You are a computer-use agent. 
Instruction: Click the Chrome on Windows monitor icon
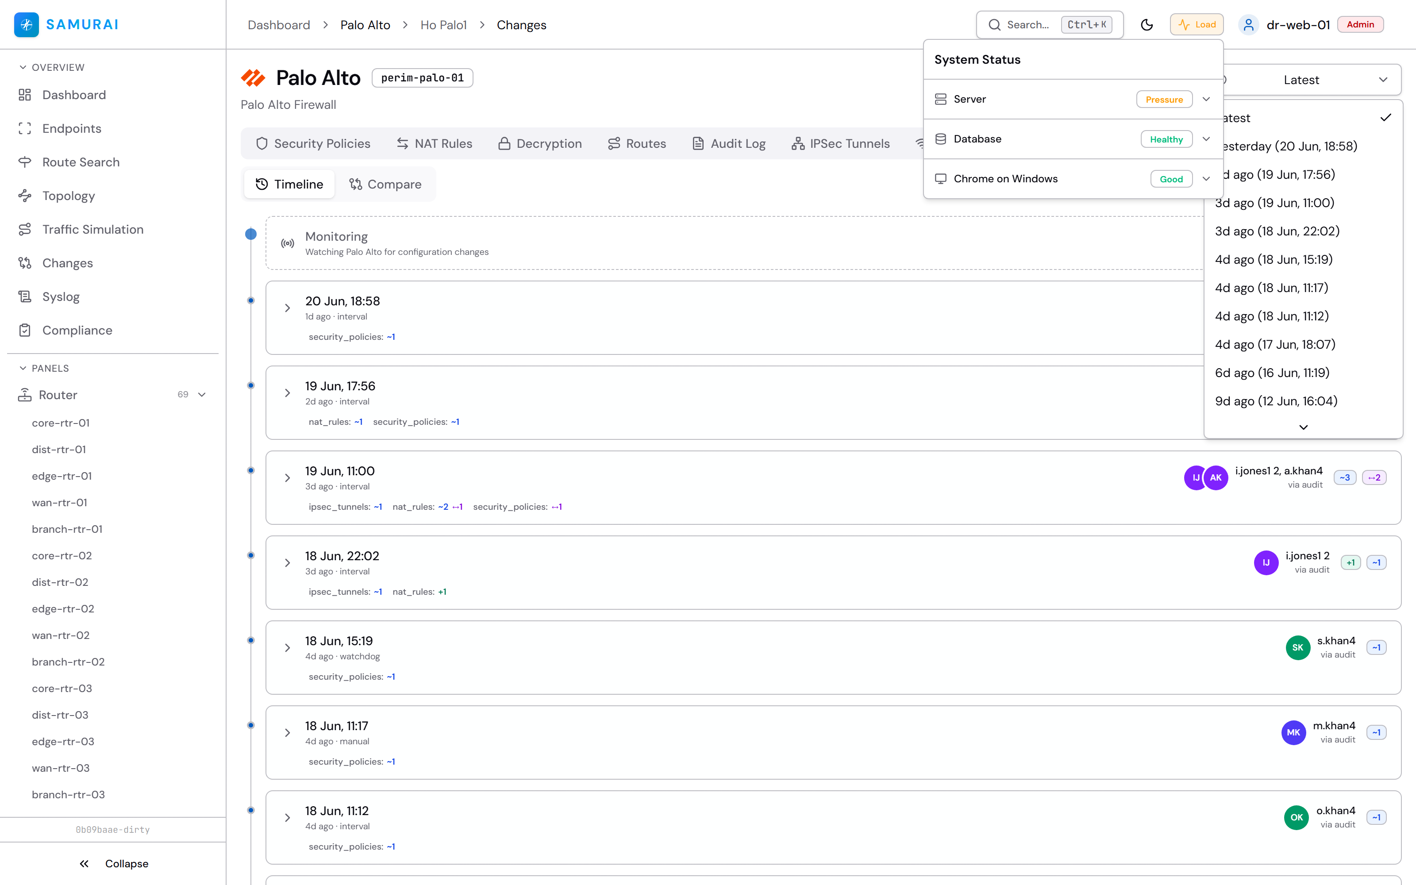[940, 179]
